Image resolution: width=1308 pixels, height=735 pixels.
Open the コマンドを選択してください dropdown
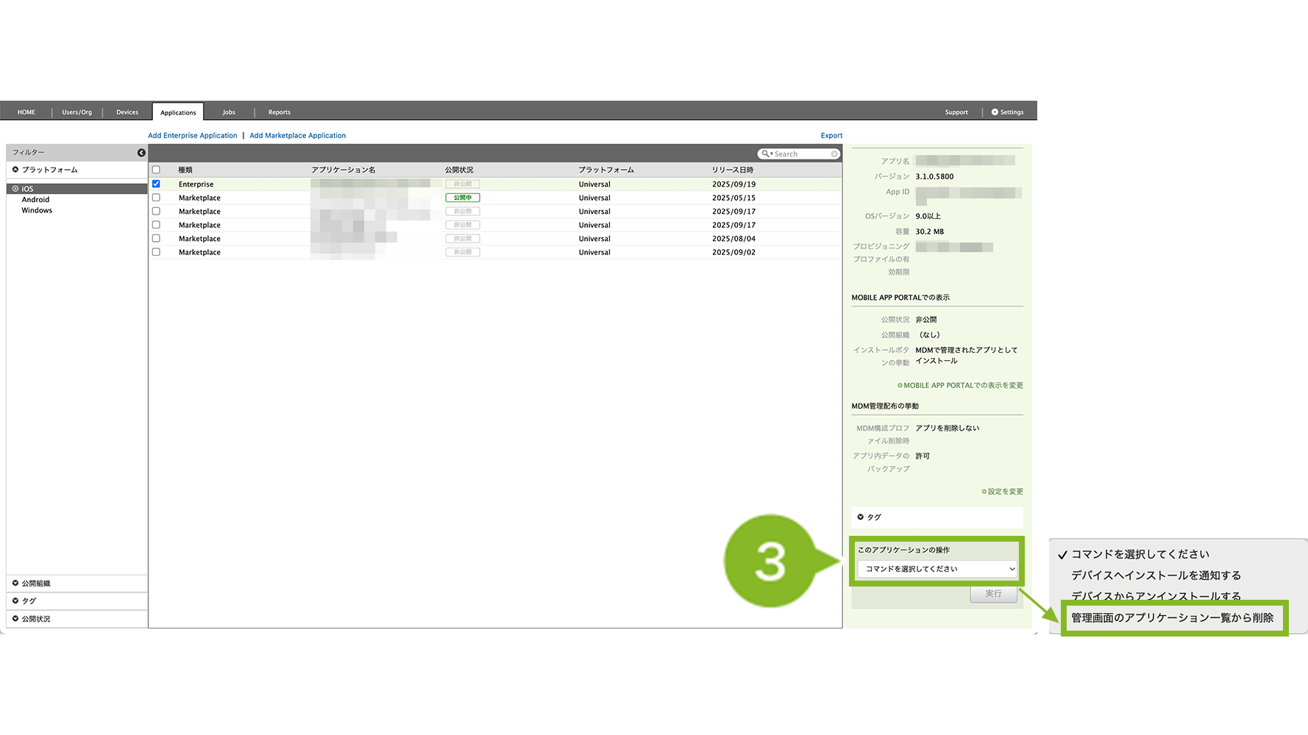937,569
